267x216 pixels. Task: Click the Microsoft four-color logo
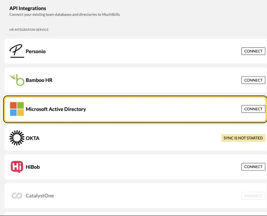pos(17,109)
